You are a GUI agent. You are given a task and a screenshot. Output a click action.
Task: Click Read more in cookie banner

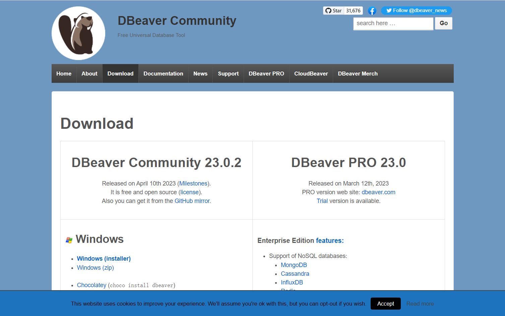pyautogui.click(x=420, y=304)
